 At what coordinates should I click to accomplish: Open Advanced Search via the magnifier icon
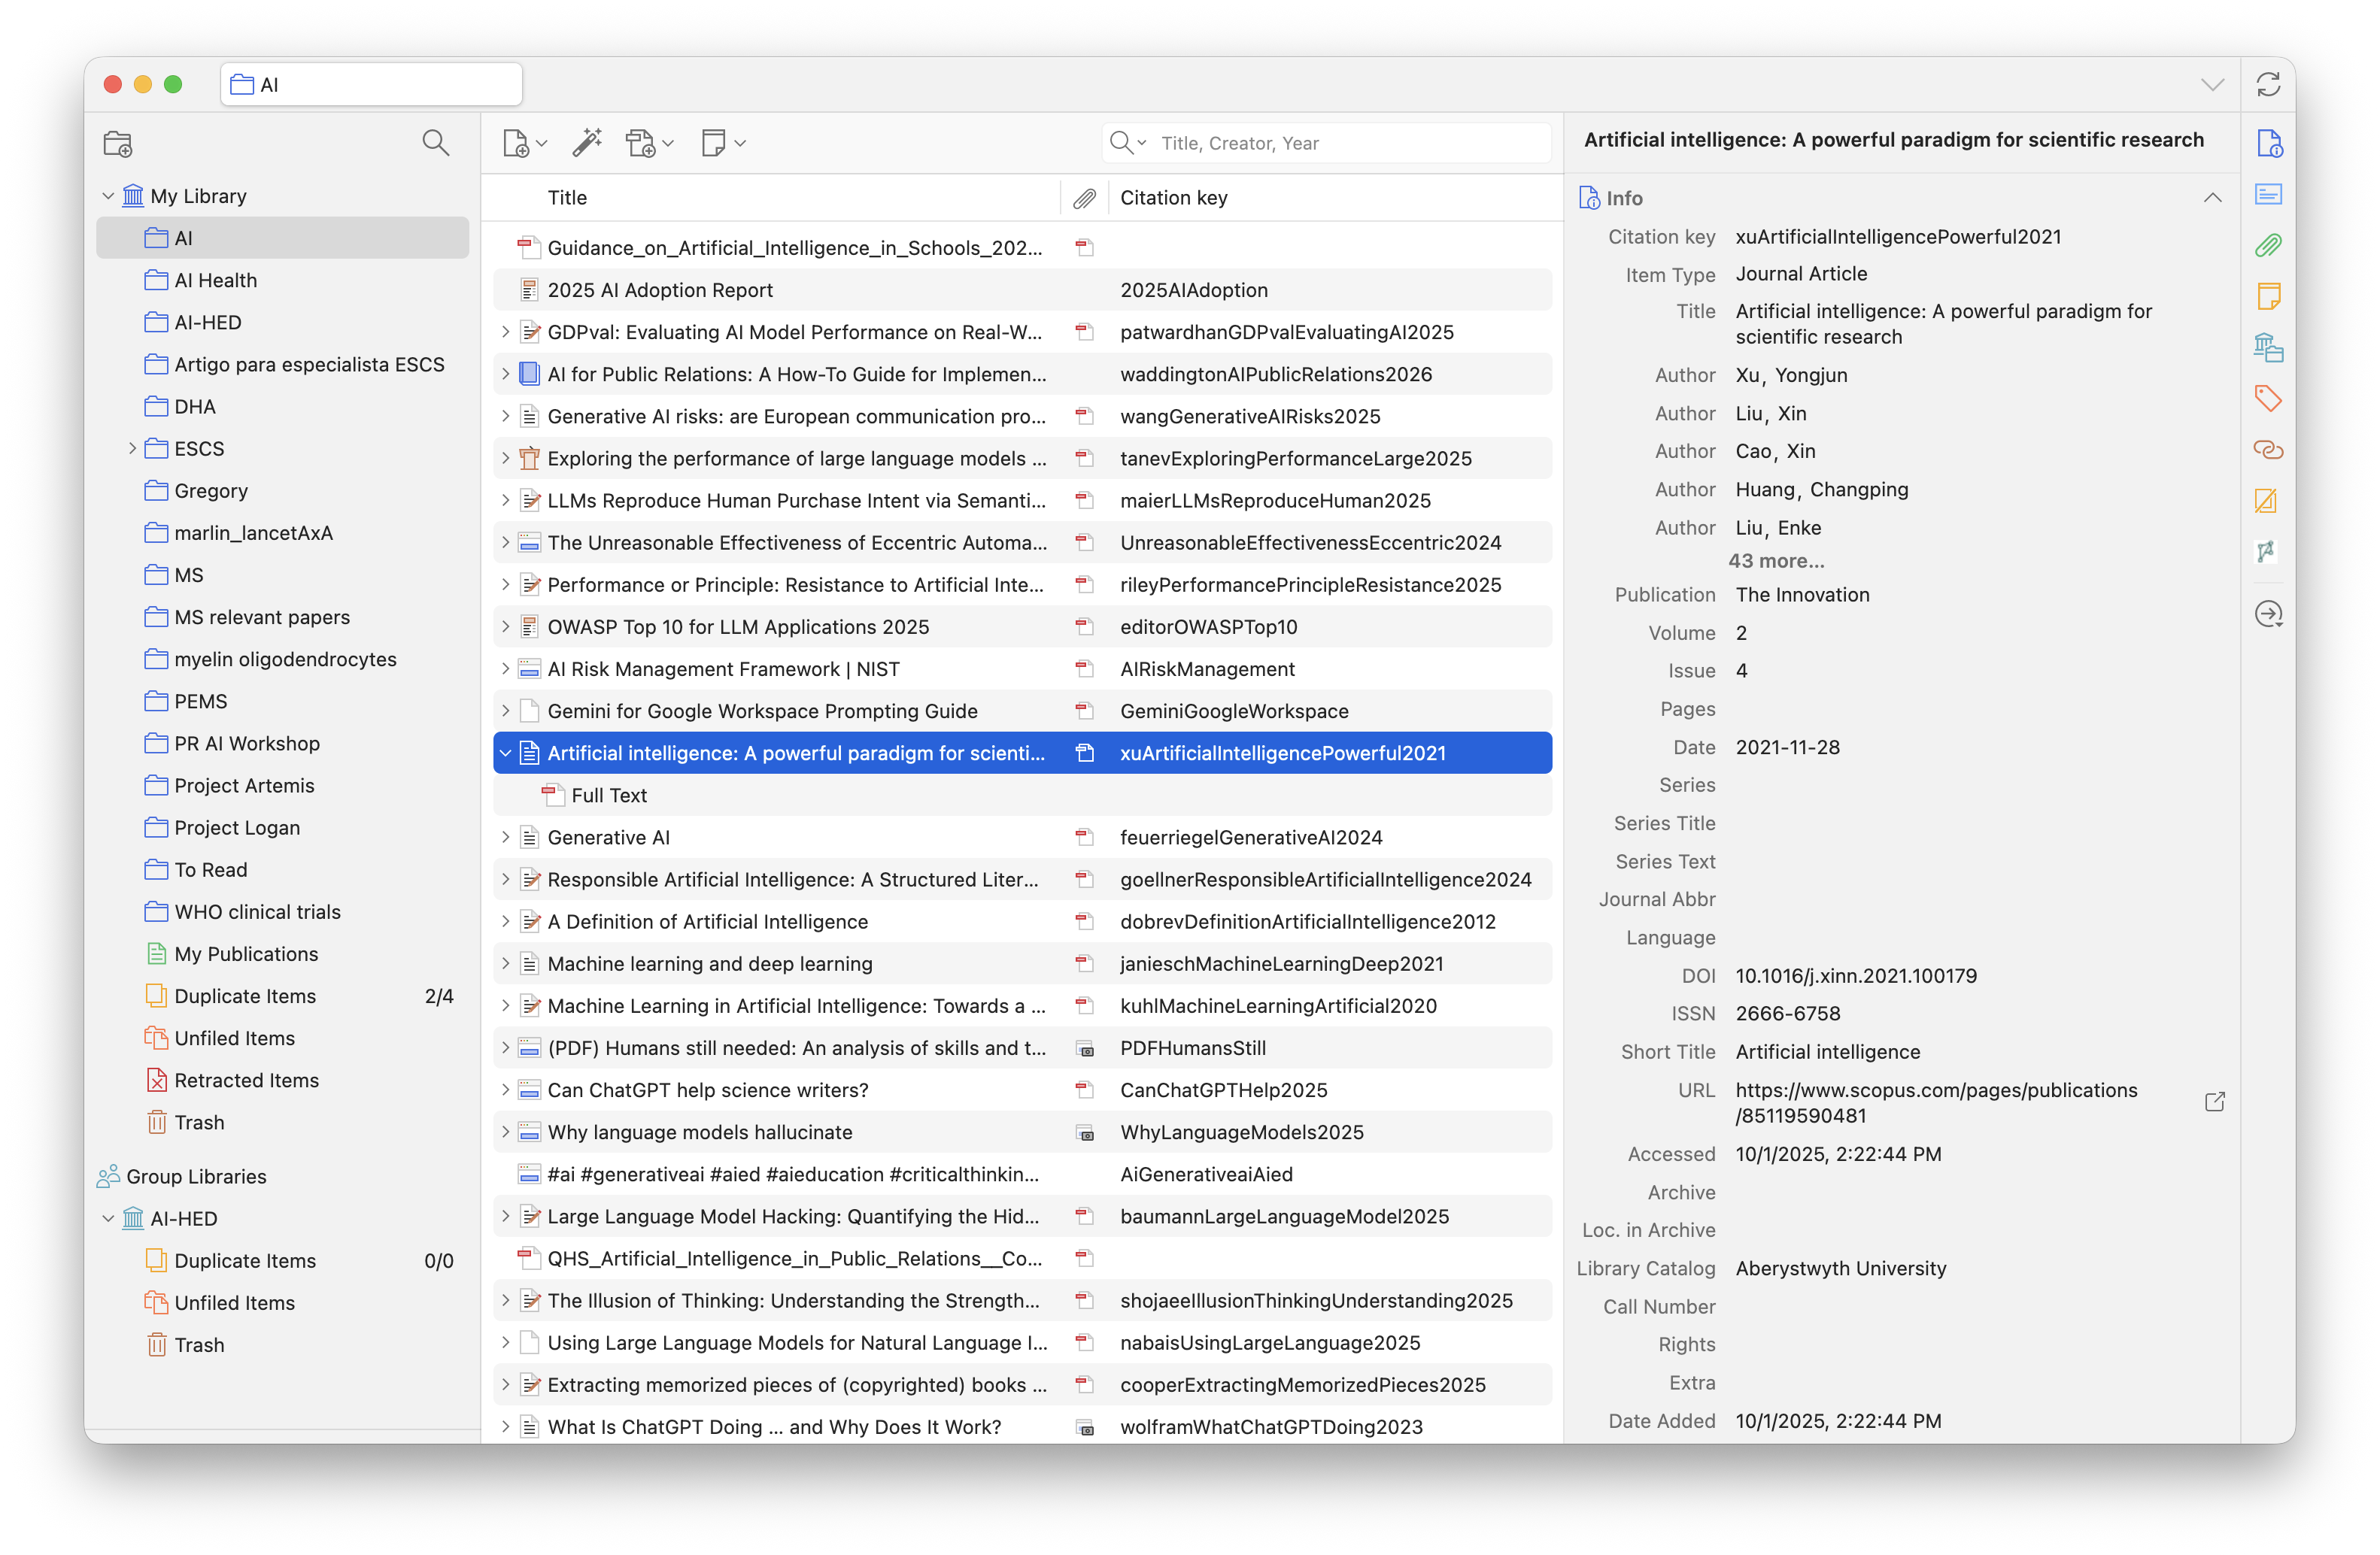click(436, 142)
